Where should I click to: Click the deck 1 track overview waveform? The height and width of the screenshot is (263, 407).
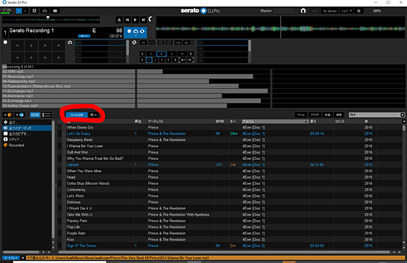51,20
